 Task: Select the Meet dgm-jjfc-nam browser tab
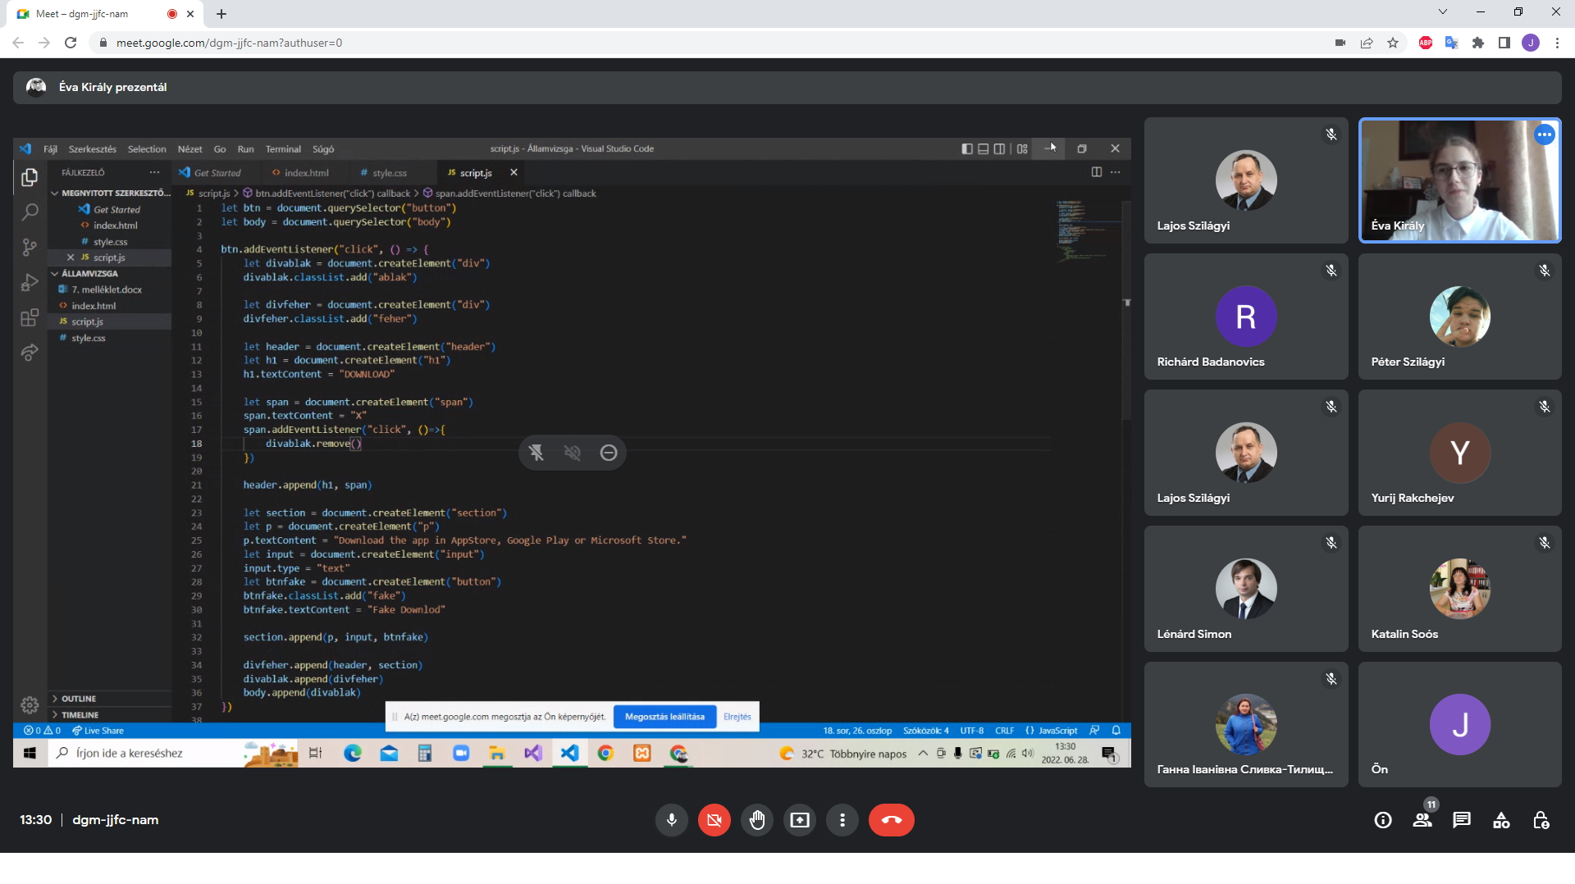pyautogui.click(x=90, y=14)
